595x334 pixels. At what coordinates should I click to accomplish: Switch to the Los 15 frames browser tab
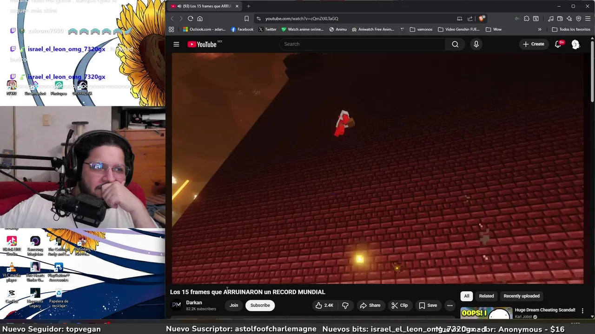pyautogui.click(x=205, y=6)
